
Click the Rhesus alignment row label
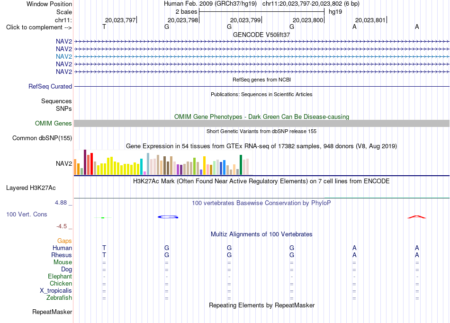coord(62,255)
